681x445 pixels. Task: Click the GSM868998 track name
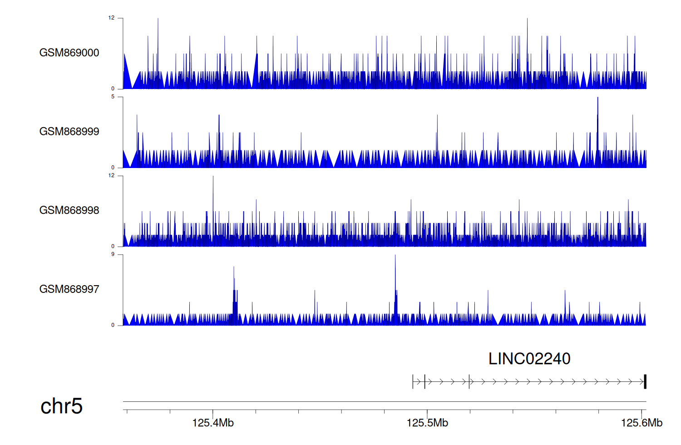tap(69, 210)
